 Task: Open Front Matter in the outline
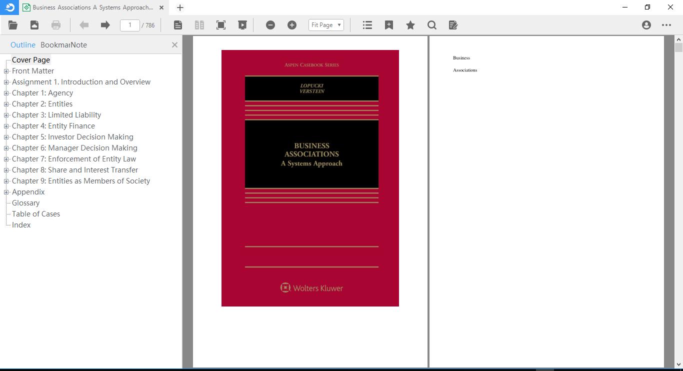[33, 71]
